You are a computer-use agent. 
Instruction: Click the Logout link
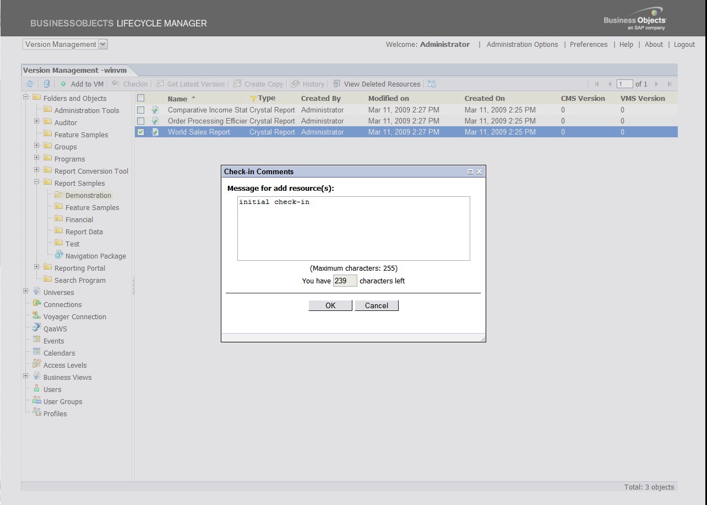[x=684, y=45]
